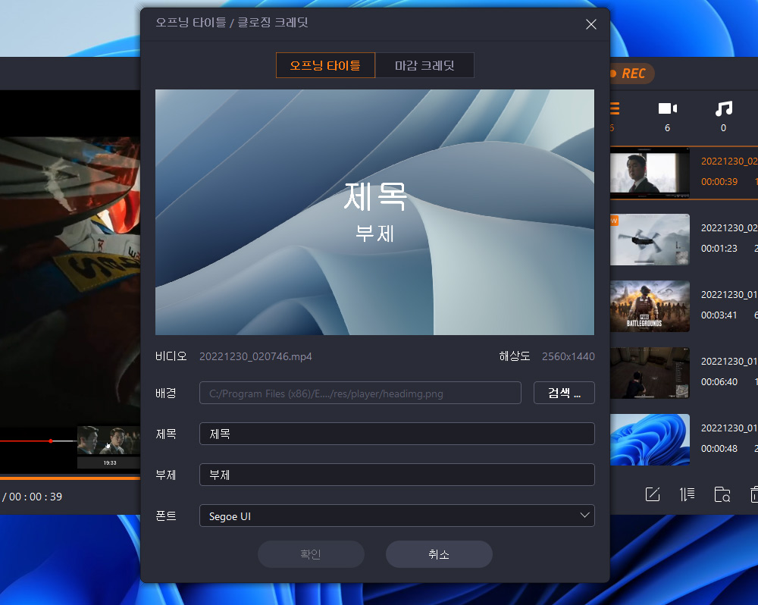
Task: Click the 00:03:41 duration text
Action: (719, 315)
